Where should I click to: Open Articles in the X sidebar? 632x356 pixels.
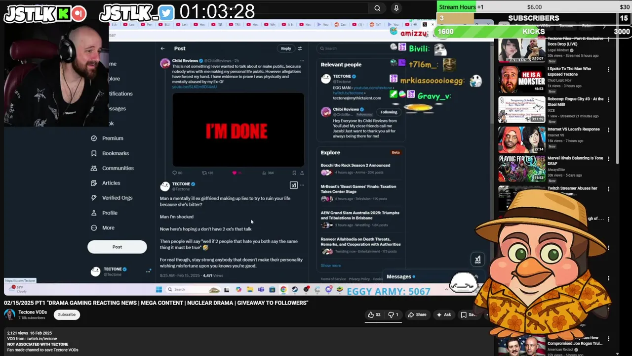click(x=106, y=183)
